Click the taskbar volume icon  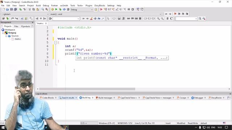tap(208, 127)
